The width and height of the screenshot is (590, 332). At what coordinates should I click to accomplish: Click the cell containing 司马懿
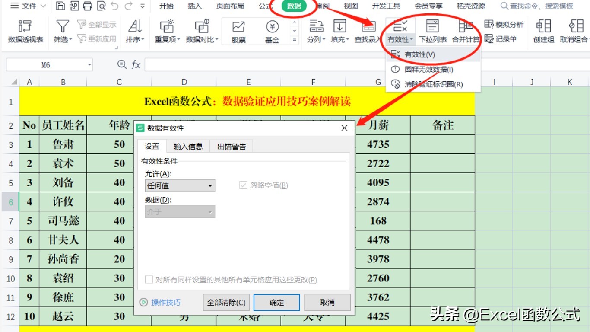pyautogui.click(x=63, y=221)
